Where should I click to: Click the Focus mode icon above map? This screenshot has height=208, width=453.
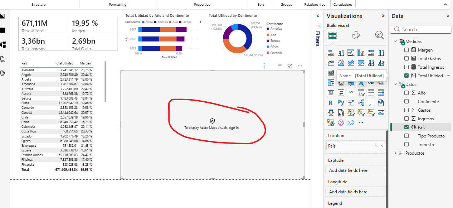290,66
